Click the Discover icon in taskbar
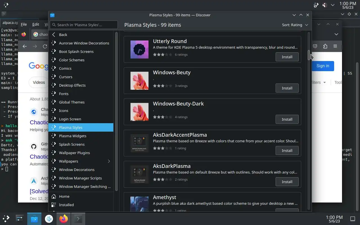360x225 pixels. (34, 219)
